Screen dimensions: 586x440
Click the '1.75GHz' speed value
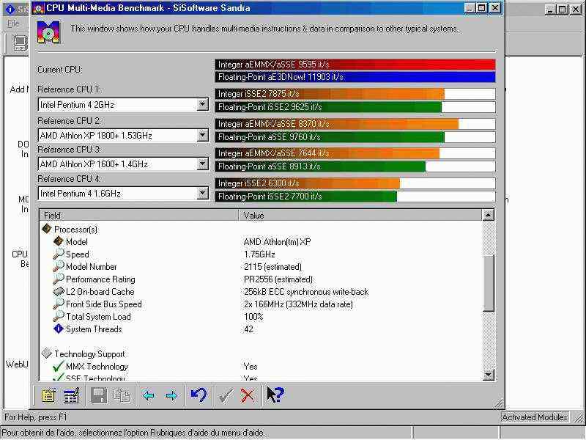pyautogui.click(x=259, y=254)
